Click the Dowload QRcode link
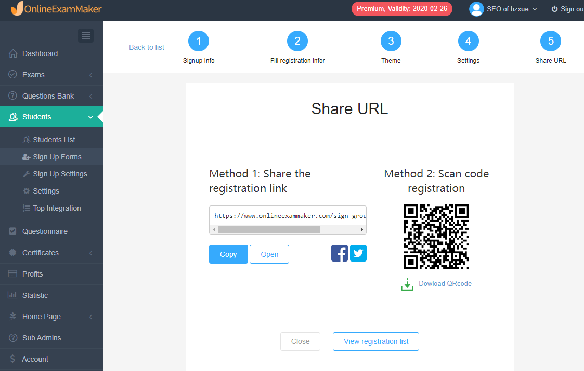This screenshot has height=371, width=584. [445, 284]
